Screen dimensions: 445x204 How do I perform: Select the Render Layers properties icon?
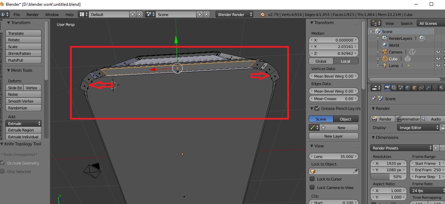click(x=394, y=88)
